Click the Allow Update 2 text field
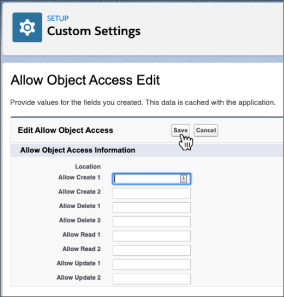Image resolution: width=284 pixels, height=297 pixels. [151, 279]
